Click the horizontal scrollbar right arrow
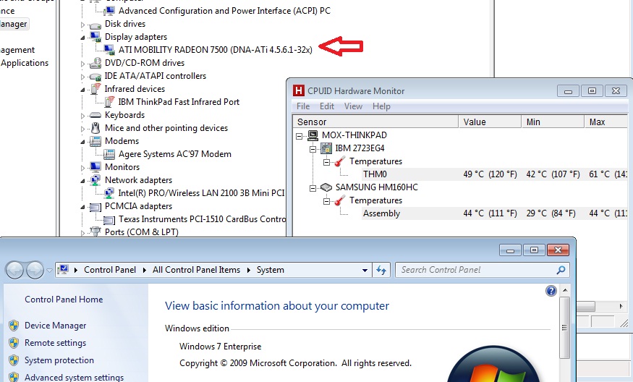 tap(621, 307)
